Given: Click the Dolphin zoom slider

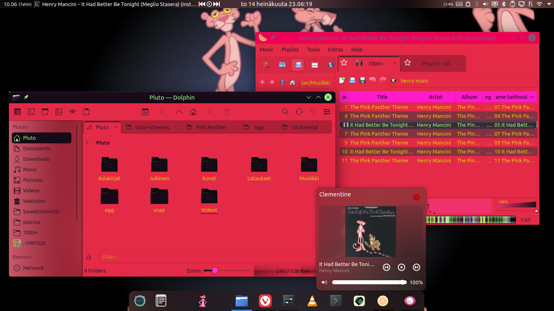Looking at the screenshot, I should coord(227,271).
